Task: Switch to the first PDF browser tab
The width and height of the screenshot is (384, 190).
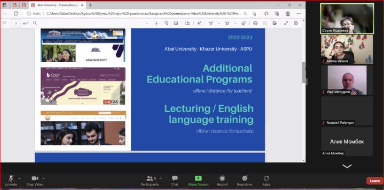Action: coord(15,5)
